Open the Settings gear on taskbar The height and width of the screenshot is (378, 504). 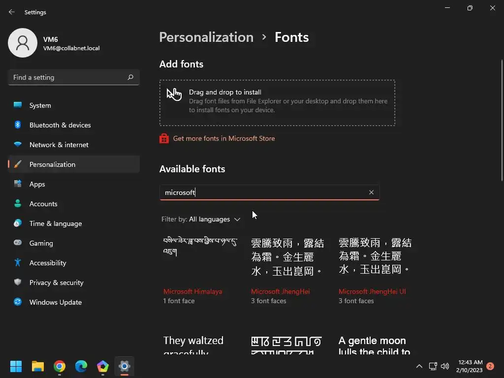(x=125, y=366)
